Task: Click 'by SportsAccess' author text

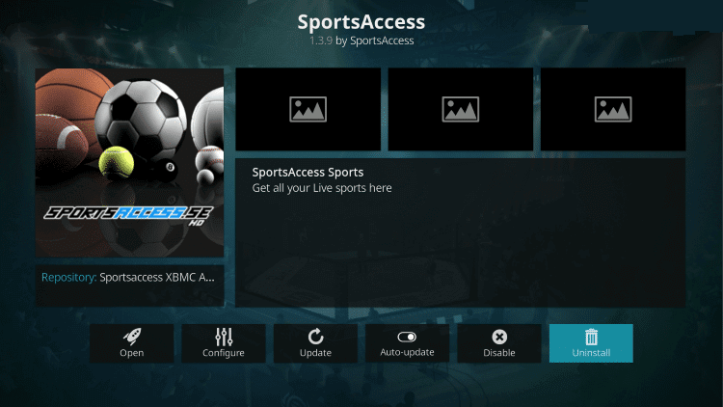Action: (x=374, y=41)
